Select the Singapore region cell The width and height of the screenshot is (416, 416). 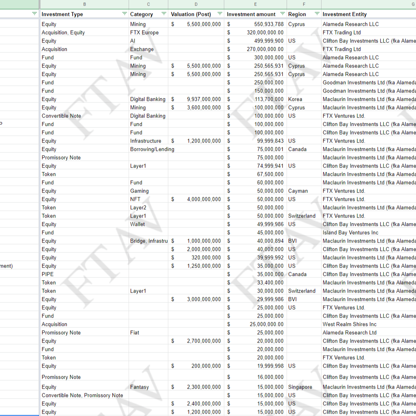(300, 387)
